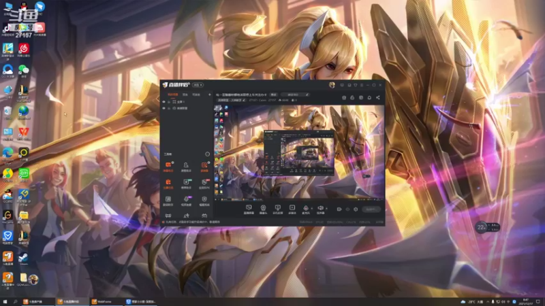Open the WPS Office desktop icon
The height and width of the screenshot is (306, 545).
point(24,133)
